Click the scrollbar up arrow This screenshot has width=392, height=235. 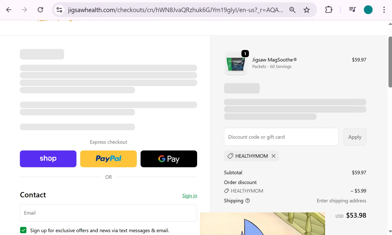click(x=390, y=24)
